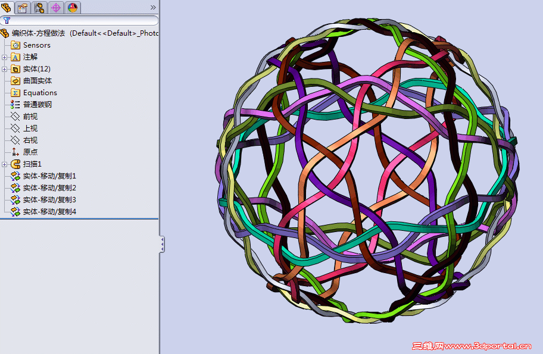Expand the 注解 annotations node
Image resolution: width=543 pixels, height=354 pixels.
5,57
